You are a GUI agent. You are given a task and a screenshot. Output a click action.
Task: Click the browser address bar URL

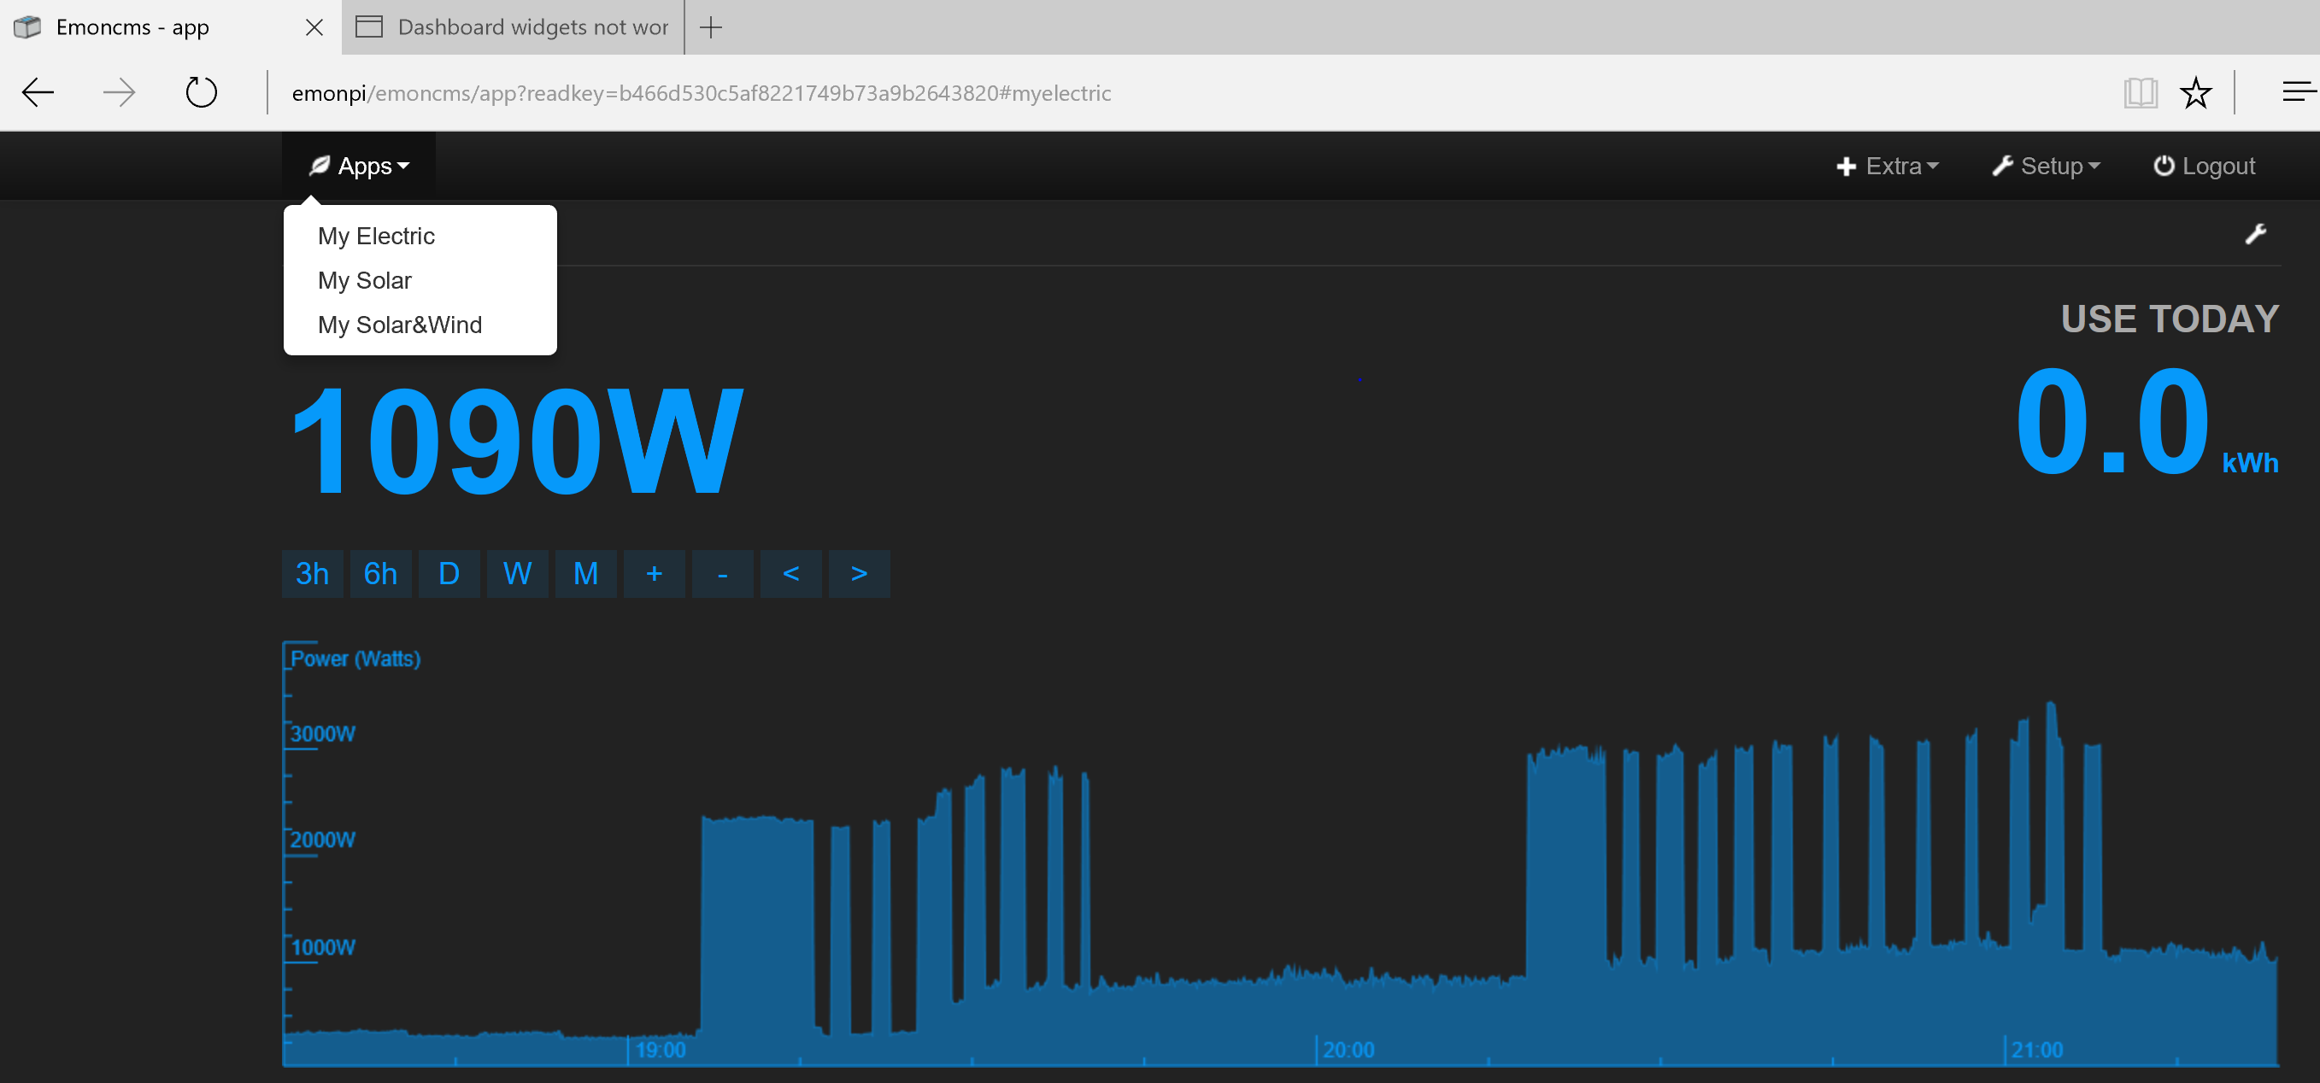(x=701, y=93)
